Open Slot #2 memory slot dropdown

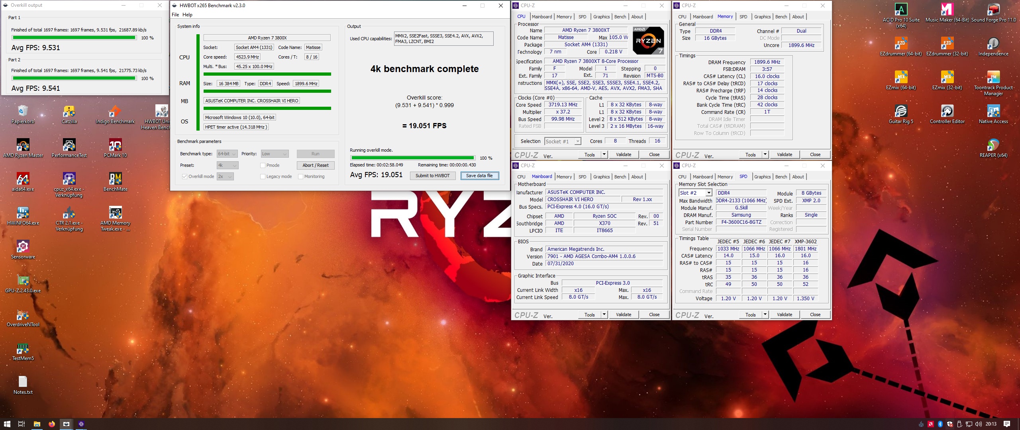(695, 193)
